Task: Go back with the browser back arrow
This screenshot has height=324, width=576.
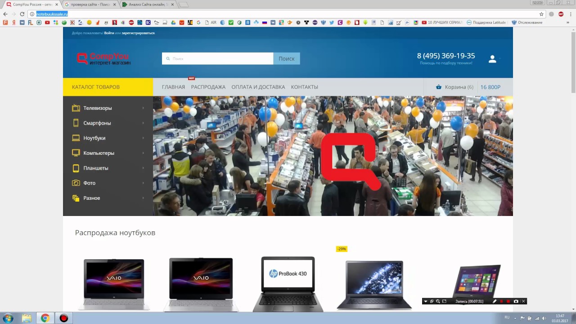Action: tap(5, 14)
